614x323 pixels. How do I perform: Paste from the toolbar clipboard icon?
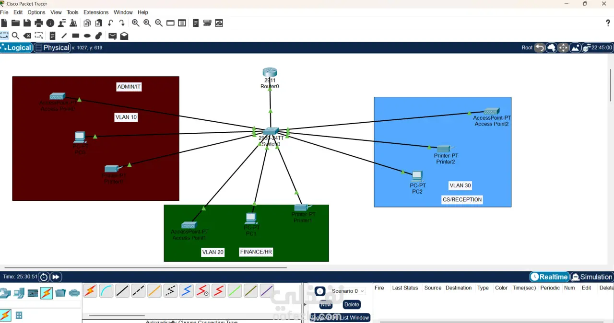[x=98, y=23]
